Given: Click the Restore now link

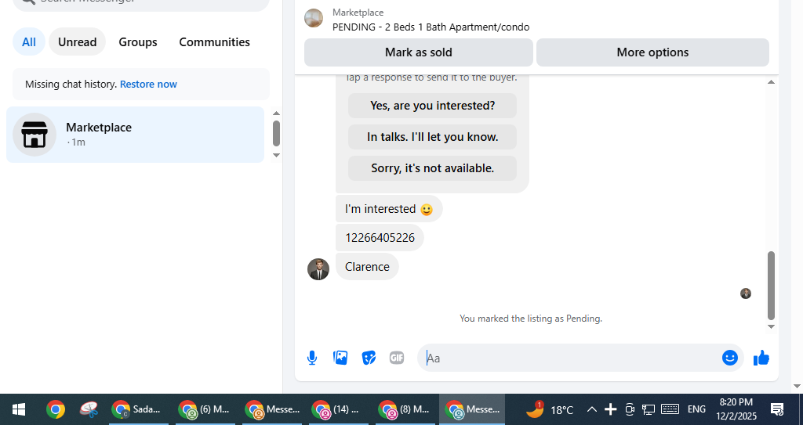Looking at the screenshot, I should pos(148,84).
